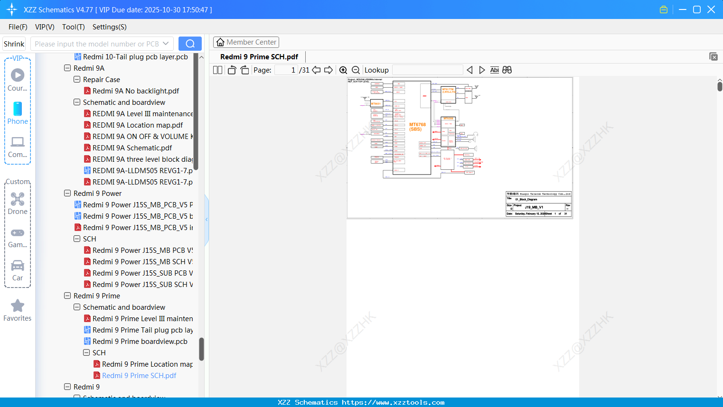The width and height of the screenshot is (723, 407).
Task: Open REDMI 9A Level III maintenance file
Action: pos(138,114)
